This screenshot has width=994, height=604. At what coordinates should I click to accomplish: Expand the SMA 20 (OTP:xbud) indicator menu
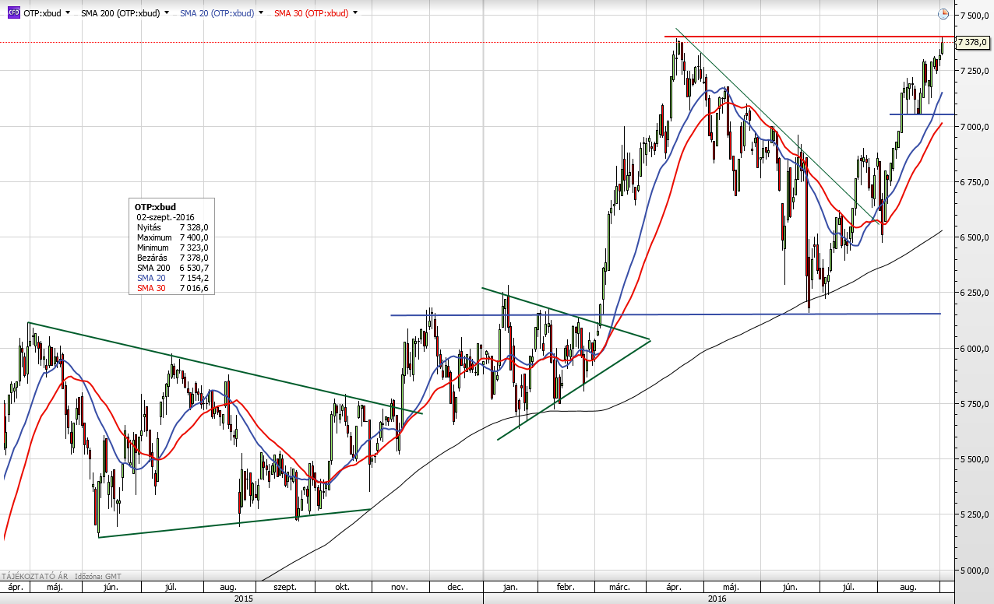(260, 13)
